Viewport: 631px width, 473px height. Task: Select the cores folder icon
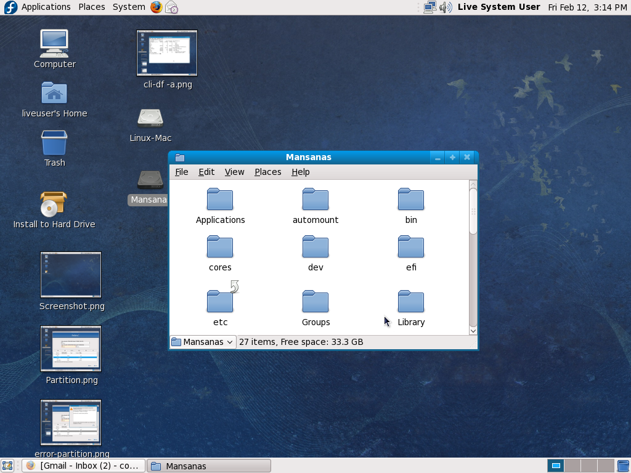pos(220,246)
